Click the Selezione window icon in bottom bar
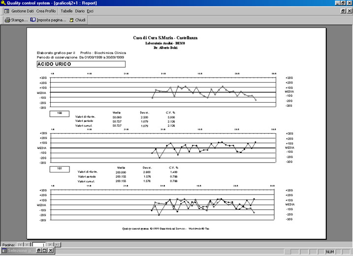The width and height of the screenshot is (353, 256). [4, 251]
